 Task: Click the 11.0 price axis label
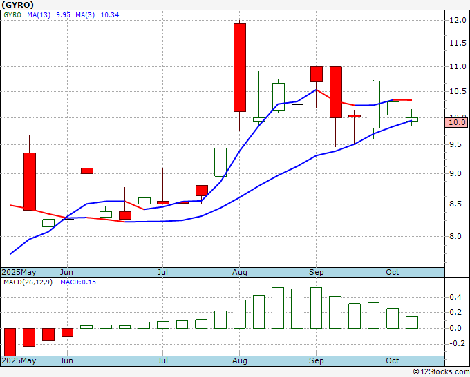[458, 66]
